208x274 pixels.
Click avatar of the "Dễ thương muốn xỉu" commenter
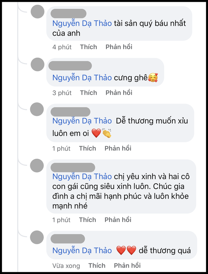coord(37,109)
